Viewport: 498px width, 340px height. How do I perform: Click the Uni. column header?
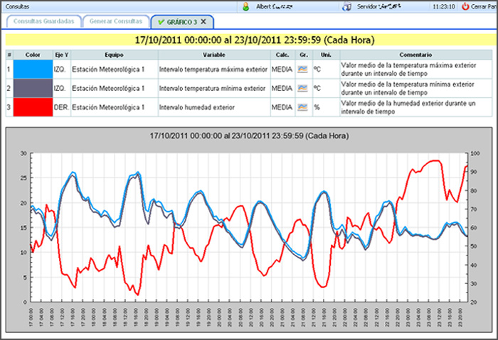coord(326,55)
